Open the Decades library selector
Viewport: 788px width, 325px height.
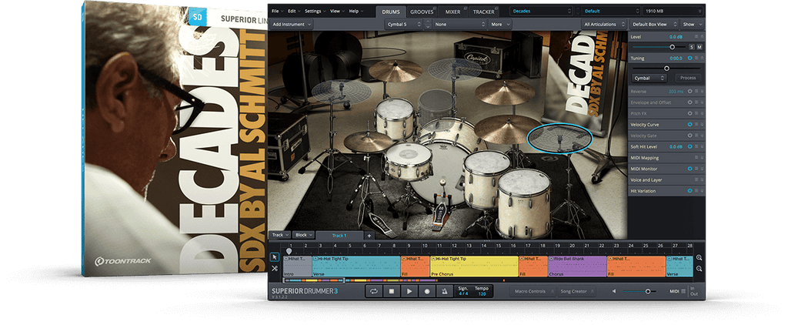tap(541, 11)
